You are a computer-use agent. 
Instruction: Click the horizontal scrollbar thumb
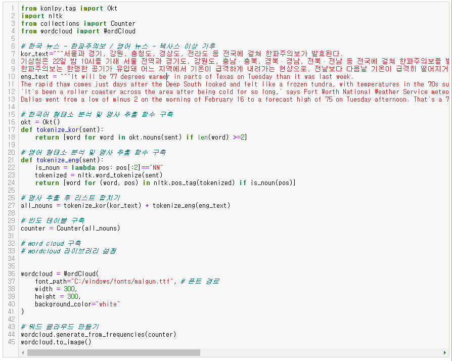tap(114, 352)
